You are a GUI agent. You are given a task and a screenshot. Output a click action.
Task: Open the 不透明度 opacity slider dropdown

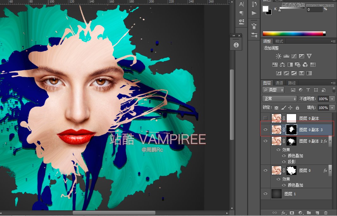click(332, 99)
